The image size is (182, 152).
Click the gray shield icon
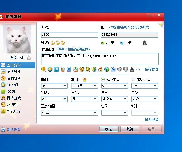[126, 70]
